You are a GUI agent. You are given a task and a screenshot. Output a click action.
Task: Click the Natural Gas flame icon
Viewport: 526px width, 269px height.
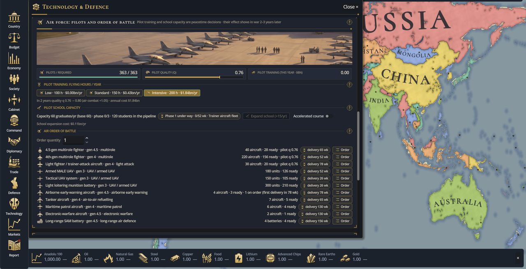pos(108,258)
